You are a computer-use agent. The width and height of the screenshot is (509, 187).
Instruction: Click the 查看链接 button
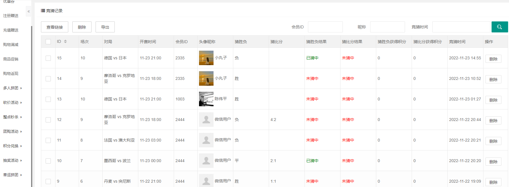pyautogui.click(x=55, y=27)
